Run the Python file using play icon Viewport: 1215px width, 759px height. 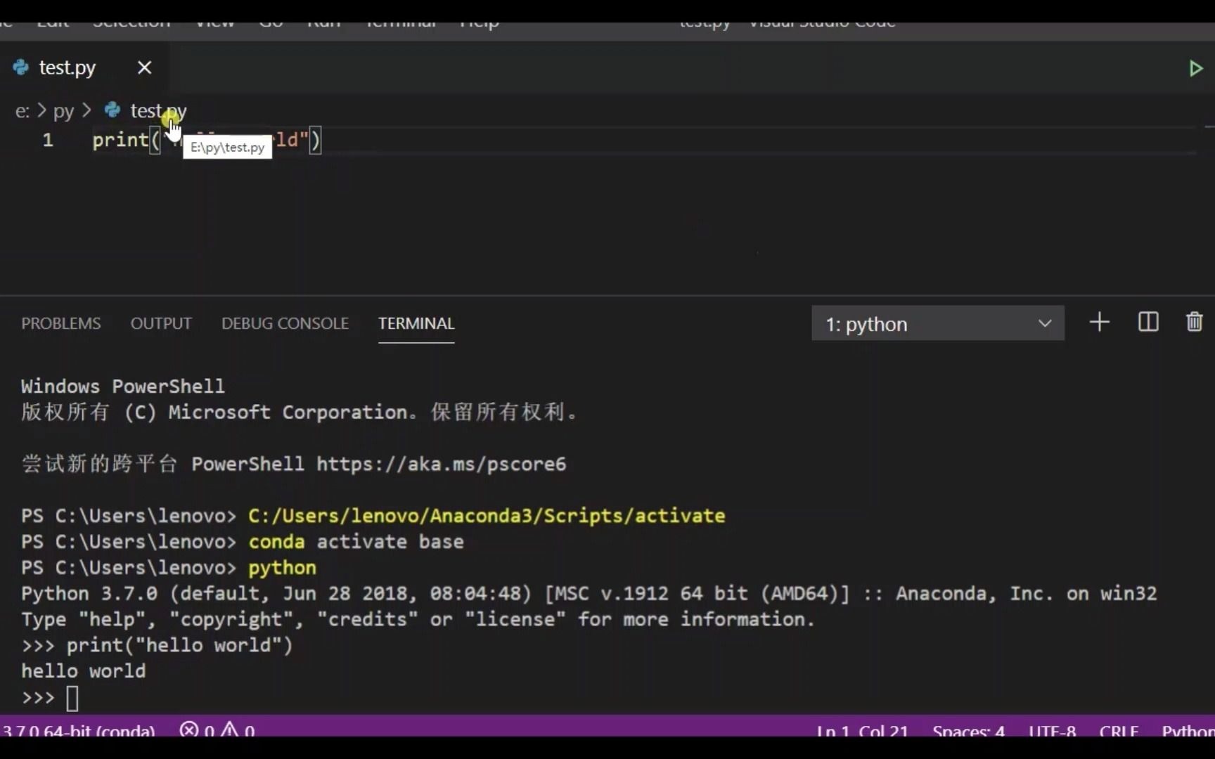(x=1195, y=67)
